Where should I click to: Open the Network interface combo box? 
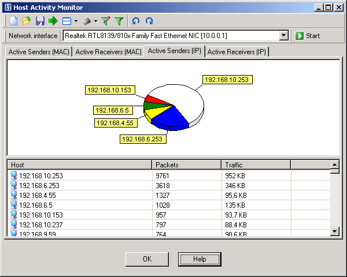(283, 36)
